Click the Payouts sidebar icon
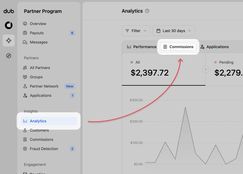 25,33
